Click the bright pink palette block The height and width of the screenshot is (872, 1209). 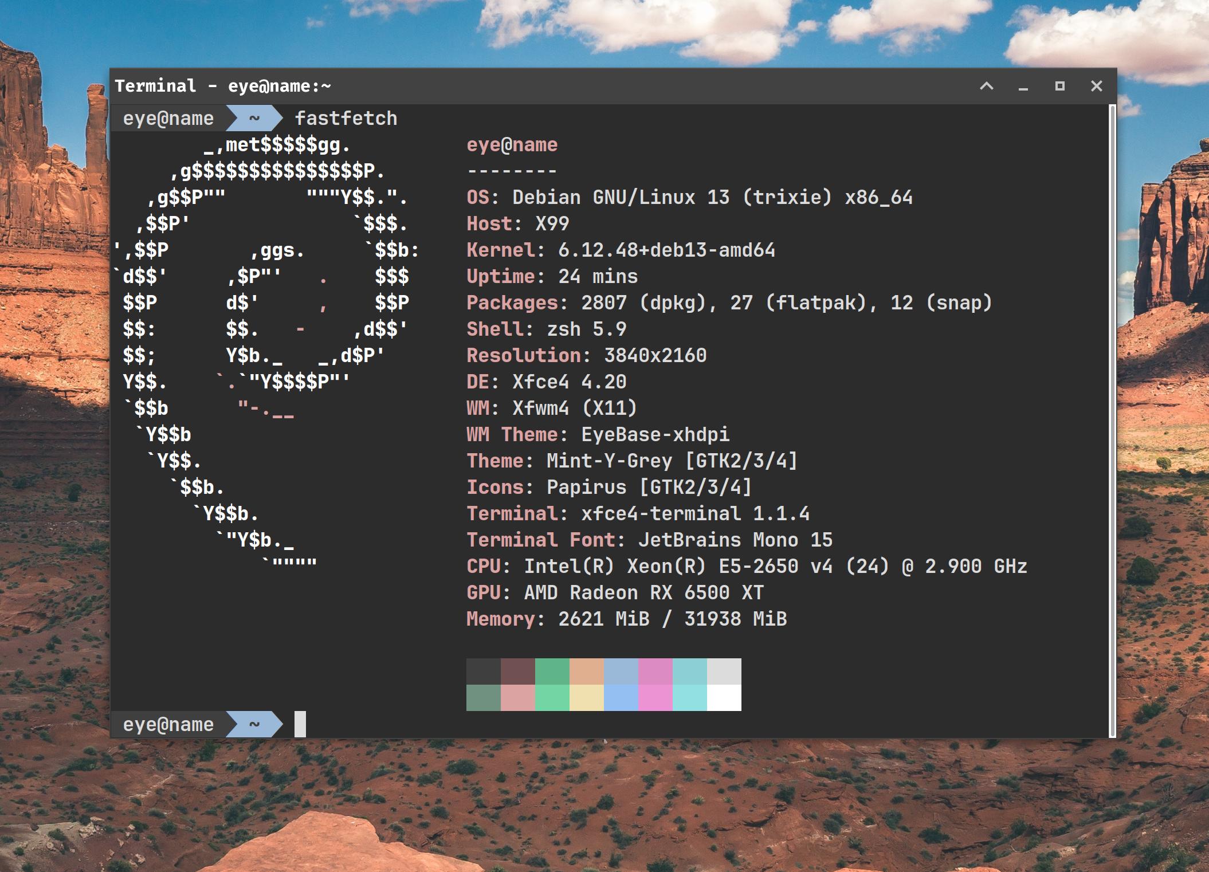(655, 698)
